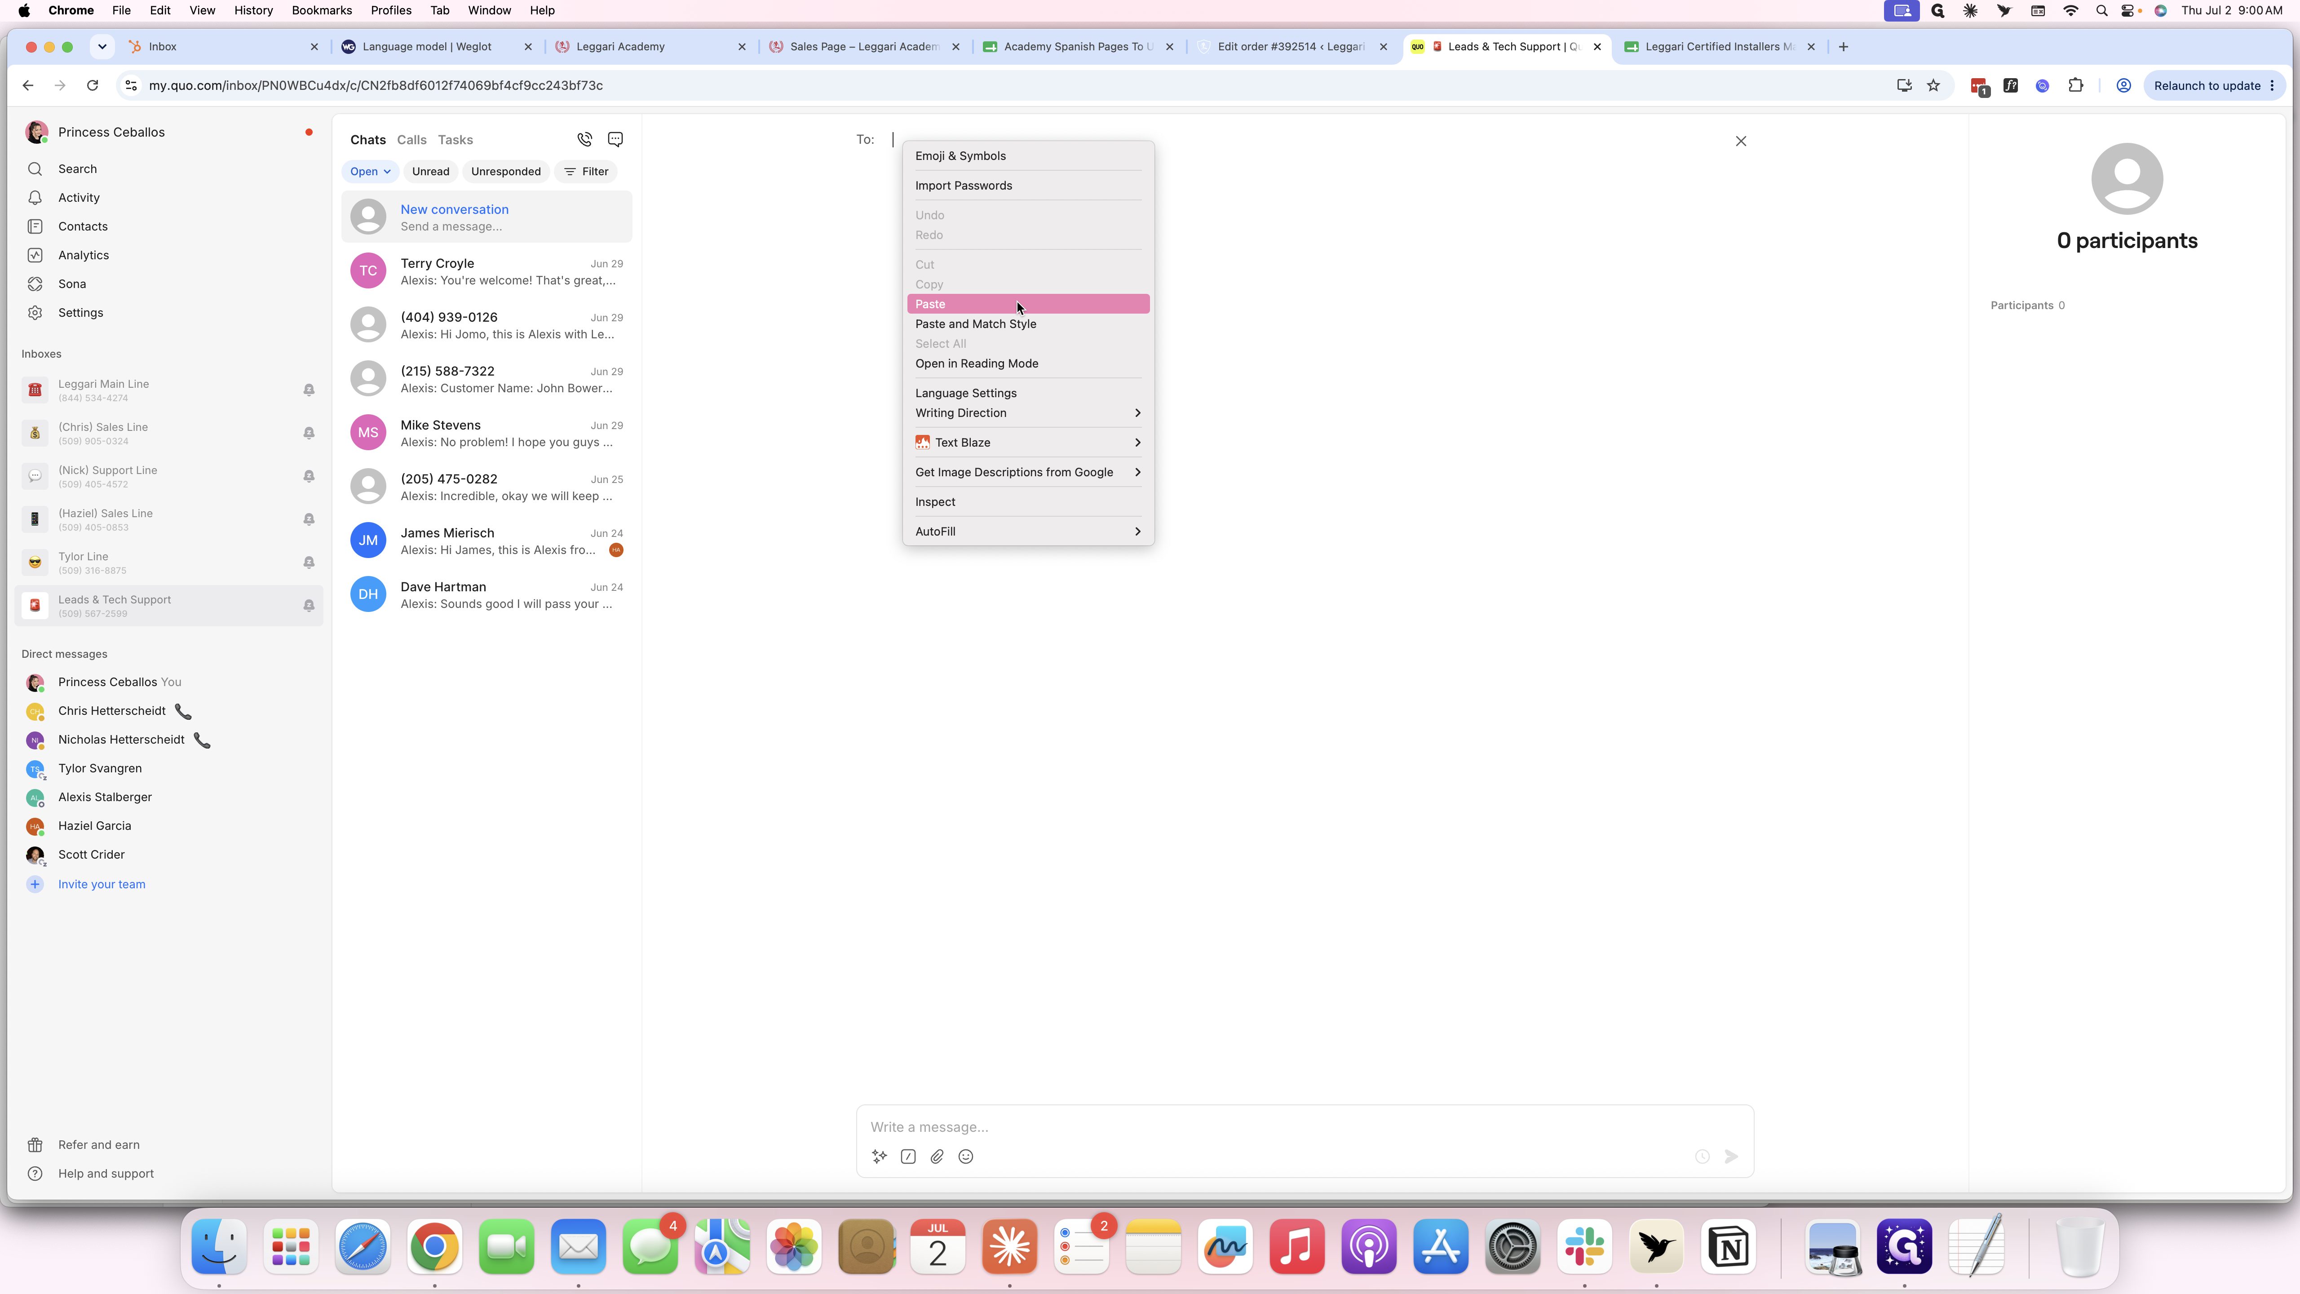Toggle notification bell for Leads & Tech Support
This screenshot has height=1294, width=2300.
[308, 606]
